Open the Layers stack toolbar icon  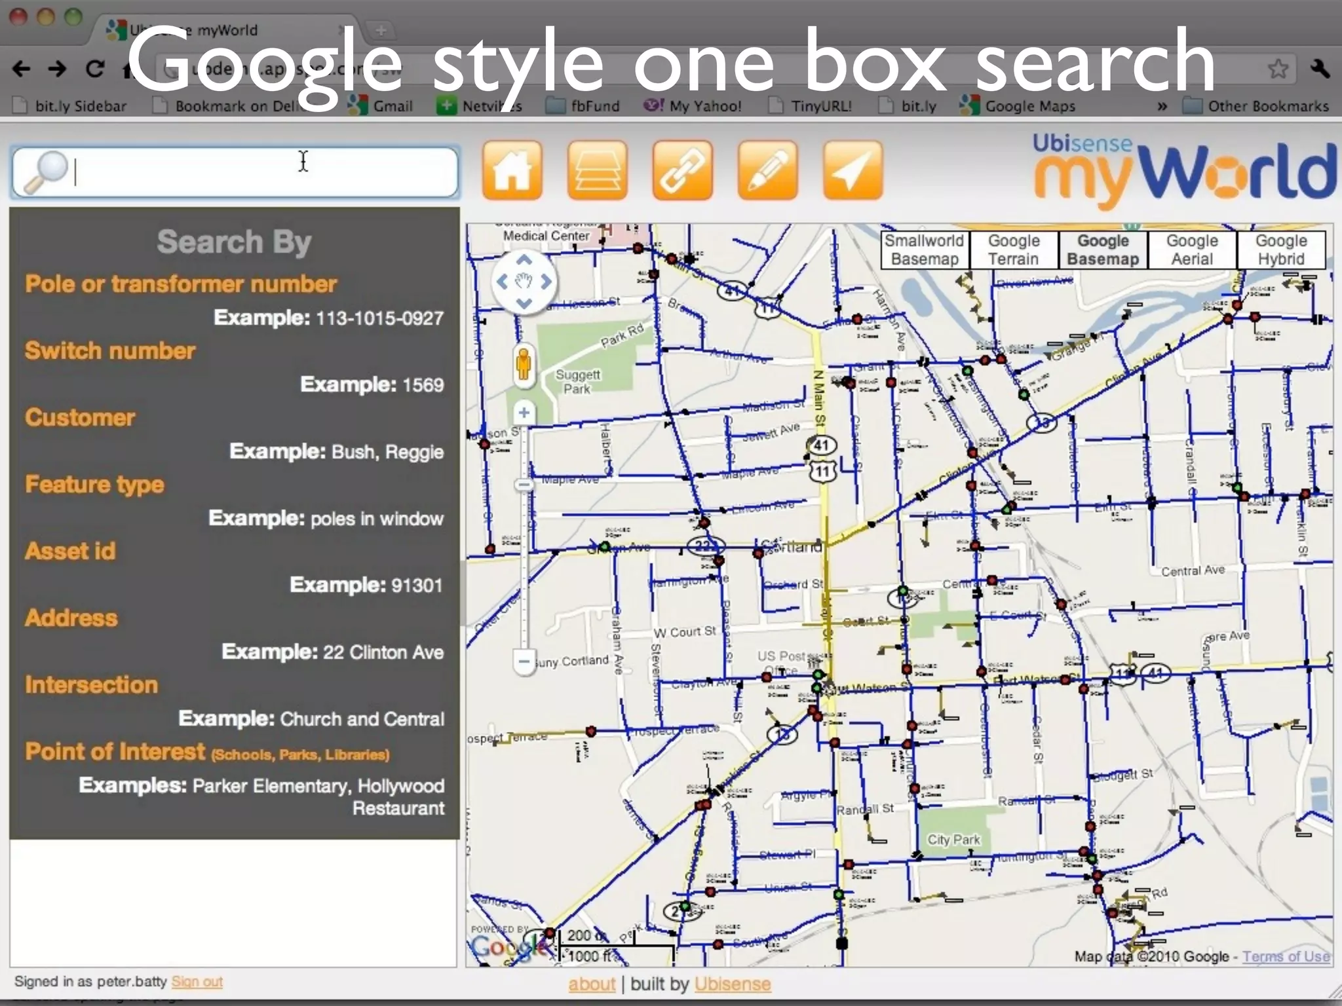point(597,170)
